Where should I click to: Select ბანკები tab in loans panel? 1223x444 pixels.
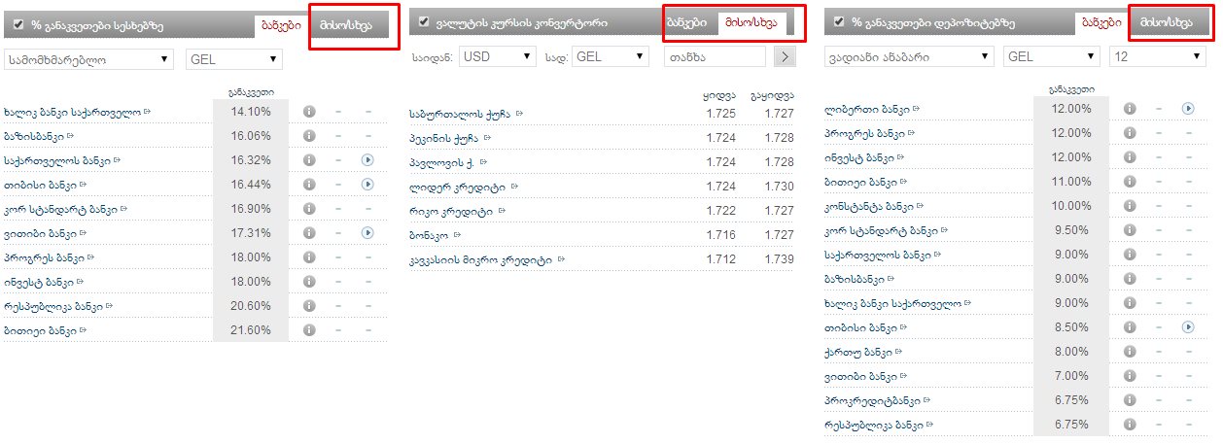[282, 26]
